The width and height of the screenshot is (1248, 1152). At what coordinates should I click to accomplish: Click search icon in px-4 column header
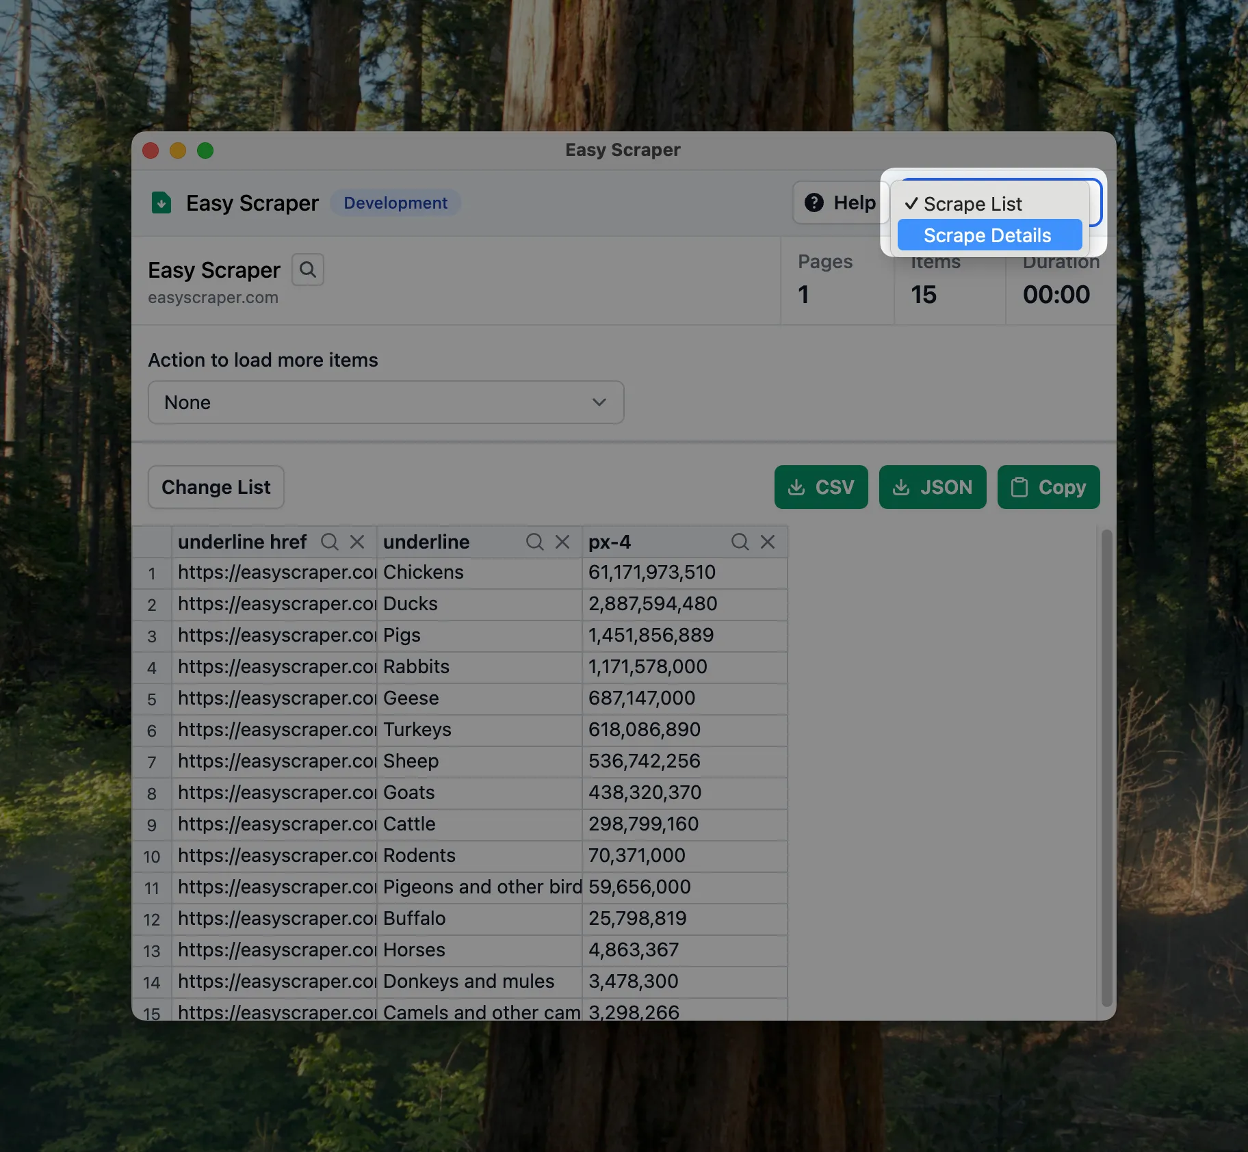click(x=740, y=542)
